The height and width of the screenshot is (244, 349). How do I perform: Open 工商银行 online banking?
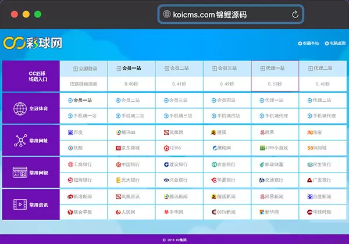coord(81,164)
